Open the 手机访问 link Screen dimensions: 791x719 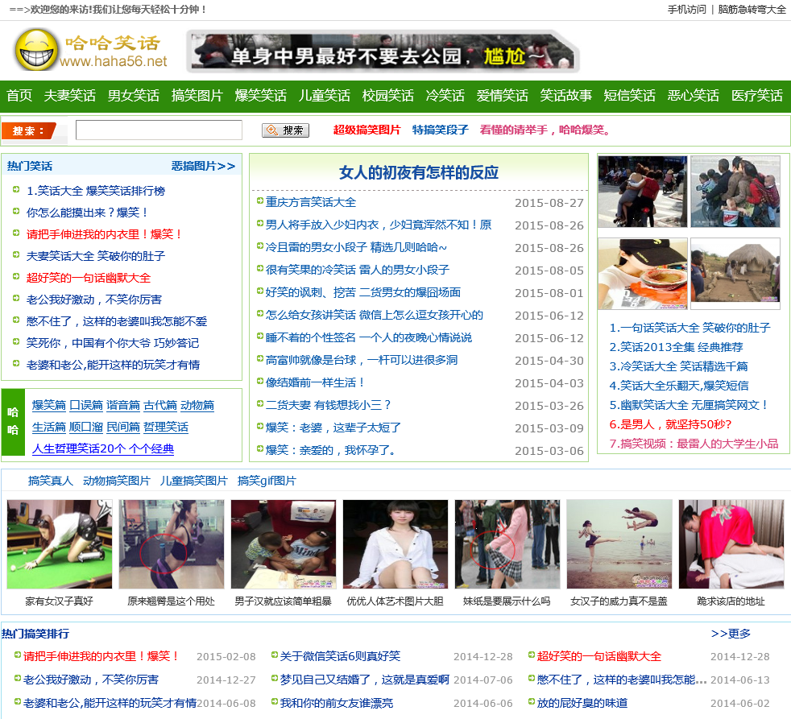pos(686,9)
